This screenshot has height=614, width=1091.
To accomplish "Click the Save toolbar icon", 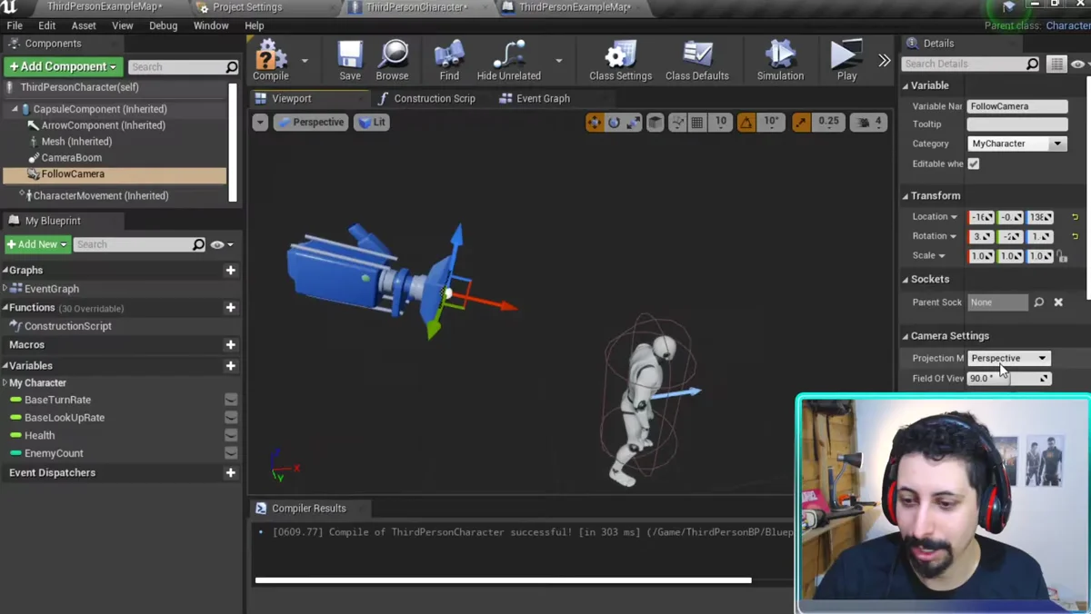I will pyautogui.click(x=350, y=60).
